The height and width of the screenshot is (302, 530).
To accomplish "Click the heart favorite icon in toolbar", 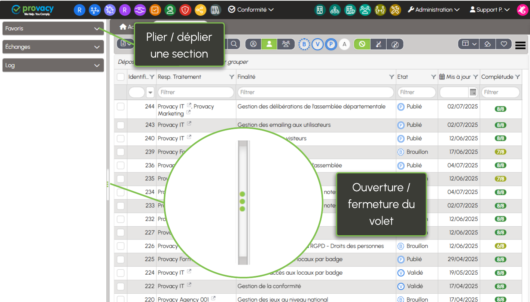I will point(504,44).
